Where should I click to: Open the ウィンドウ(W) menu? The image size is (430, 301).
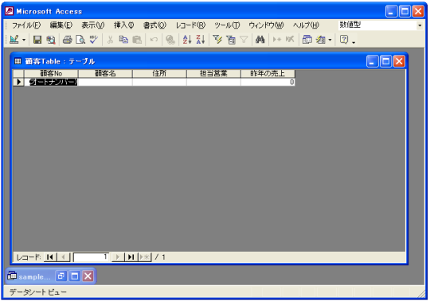[x=266, y=25]
